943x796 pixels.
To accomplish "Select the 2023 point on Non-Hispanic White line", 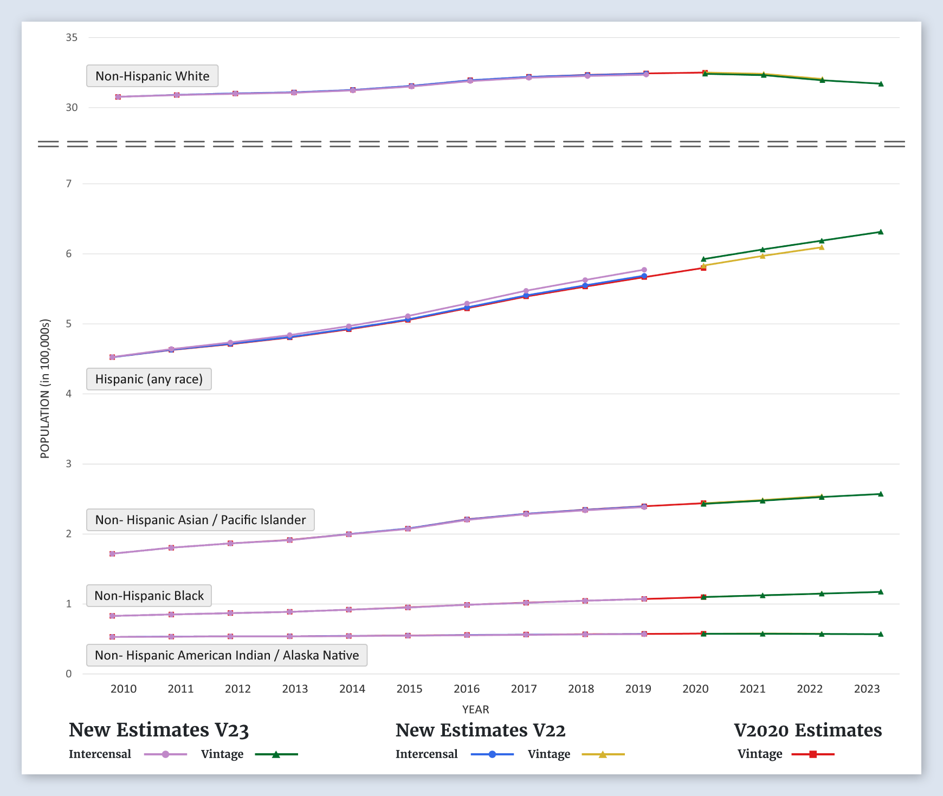I will (x=880, y=84).
